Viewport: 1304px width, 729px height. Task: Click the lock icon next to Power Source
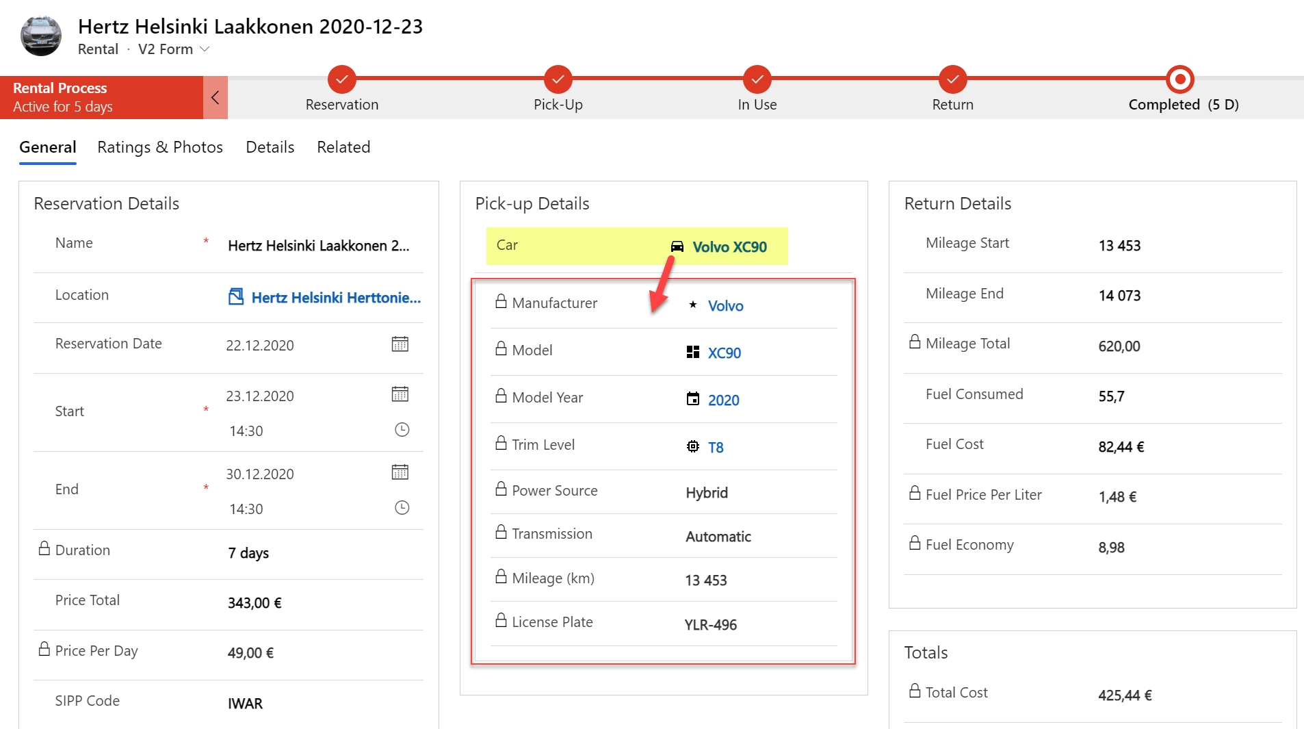[x=501, y=489]
